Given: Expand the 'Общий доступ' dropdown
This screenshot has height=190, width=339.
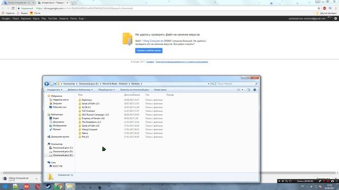Looking at the screenshot, I should coord(106,90).
